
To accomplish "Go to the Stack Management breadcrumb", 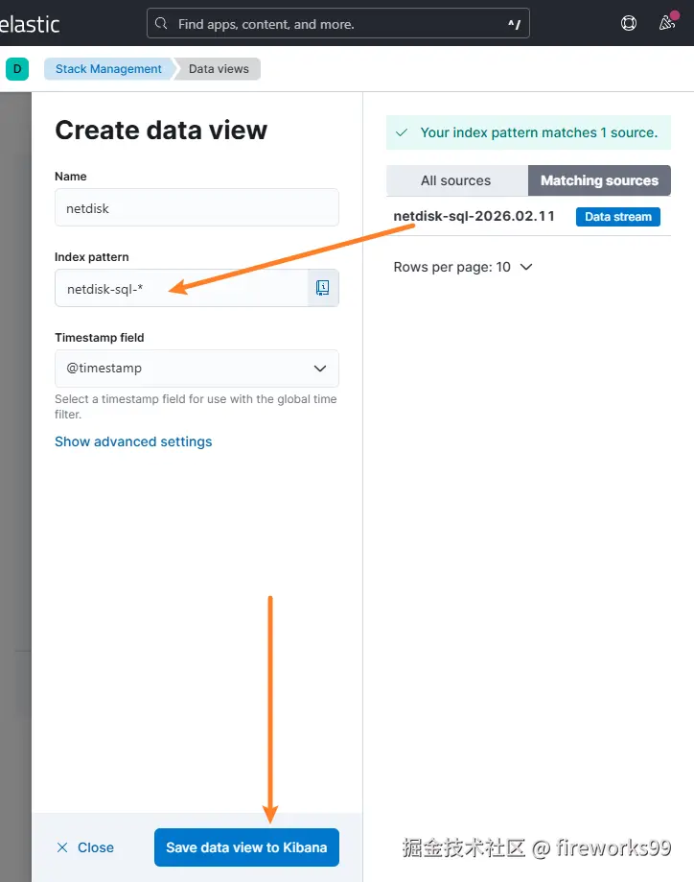I will pos(108,69).
